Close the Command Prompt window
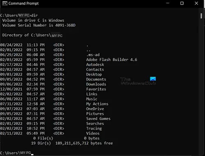This screenshot has width=205, height=156. (x=196, y=3)
